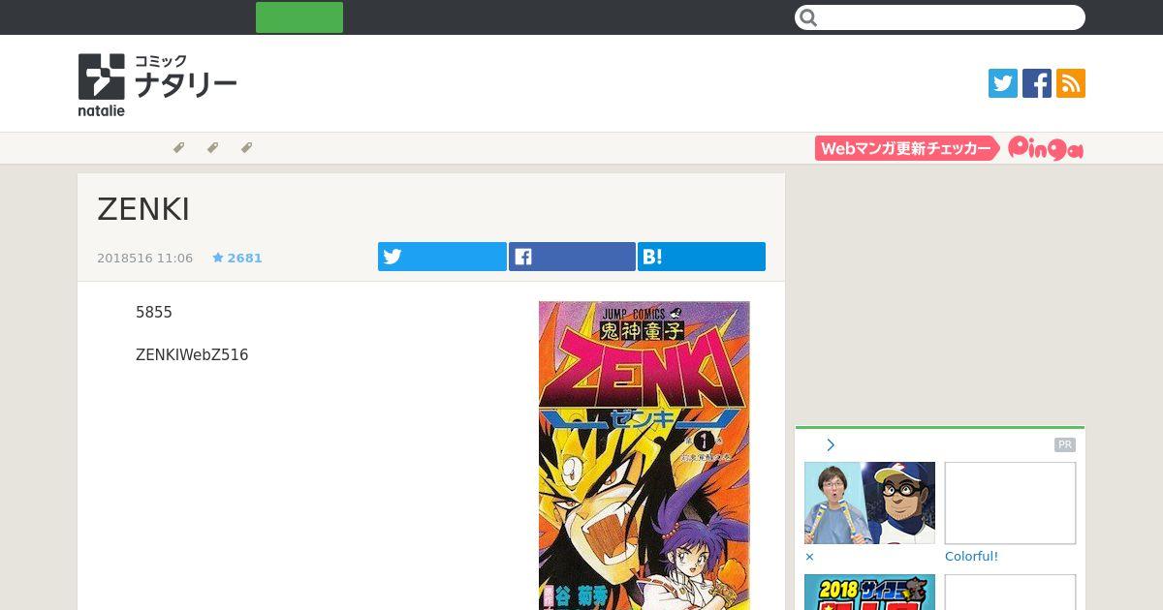
Task: Open the 2018 thumbnail in sidebar
Action: 869,593
